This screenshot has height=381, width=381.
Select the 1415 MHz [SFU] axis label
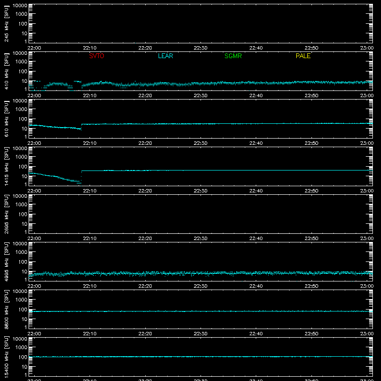click(7, 166)
